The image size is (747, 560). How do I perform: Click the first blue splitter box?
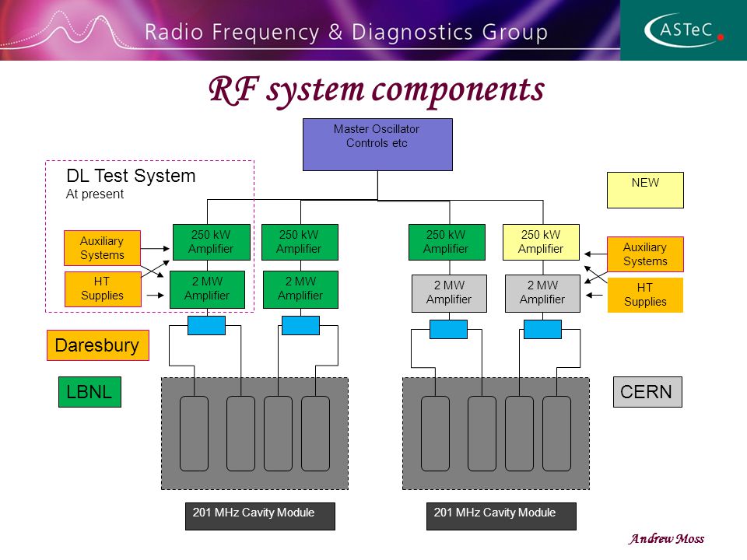[206, 325]
